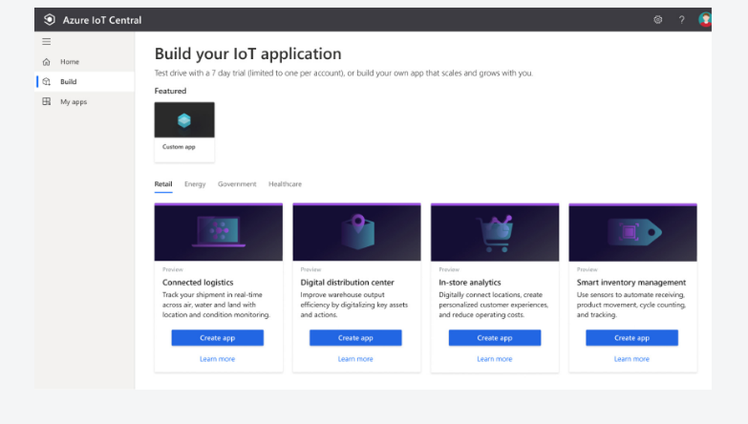Click the Build icon in the sidebar
The image size is (748, 424).
point(46,82)
